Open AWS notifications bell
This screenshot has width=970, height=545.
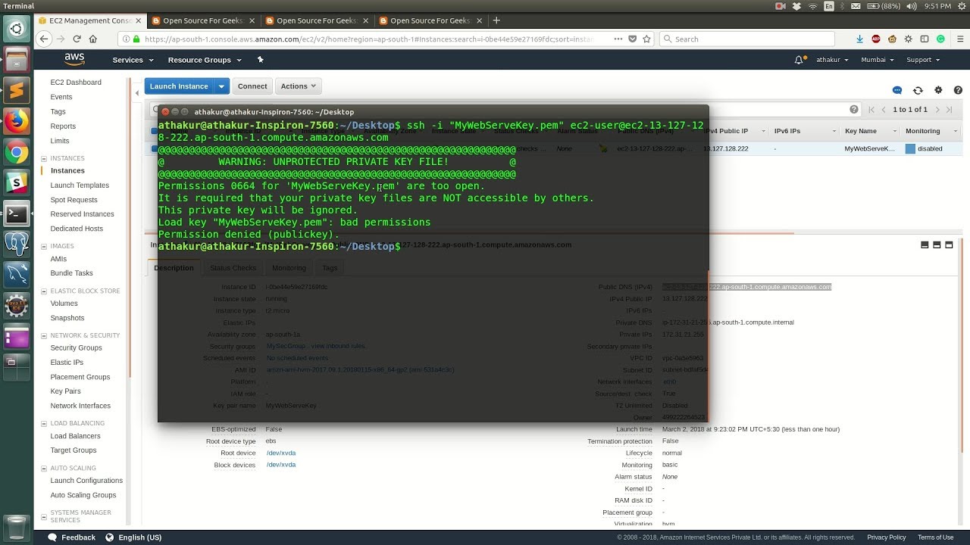[x=798, y=60]
